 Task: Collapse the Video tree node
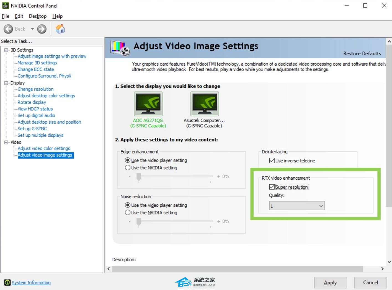6,142
